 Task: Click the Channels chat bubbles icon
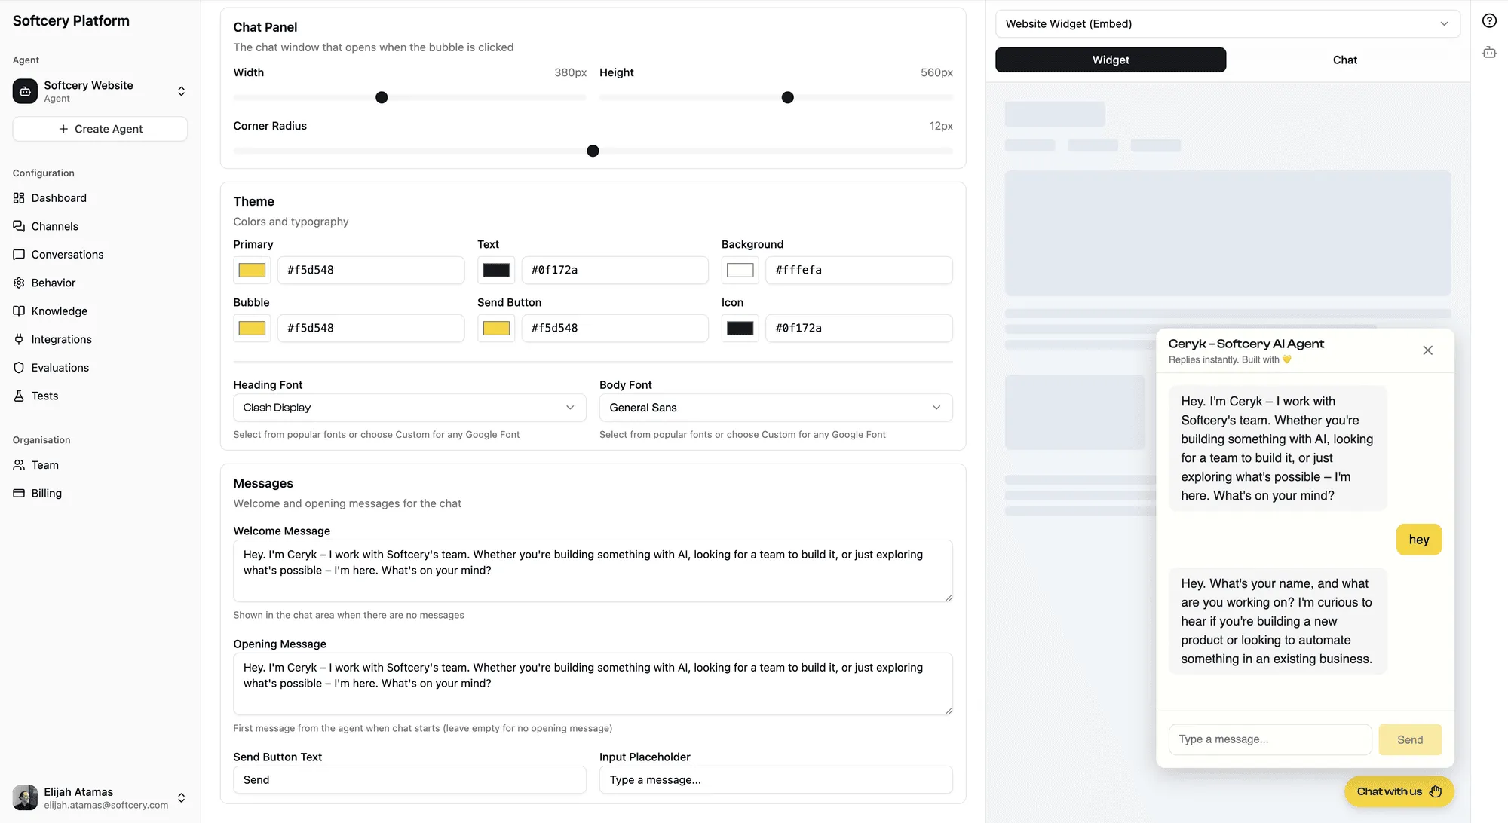click(x=19, y=226)
